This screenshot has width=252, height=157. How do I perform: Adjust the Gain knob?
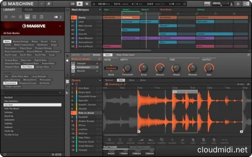coord(209,68)
